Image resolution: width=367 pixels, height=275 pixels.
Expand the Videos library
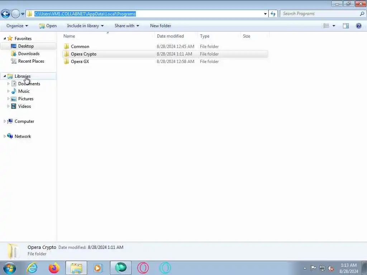(8, 106)
